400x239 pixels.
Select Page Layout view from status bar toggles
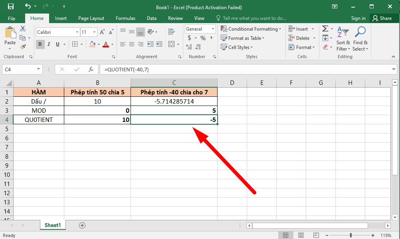pos(301,235)
